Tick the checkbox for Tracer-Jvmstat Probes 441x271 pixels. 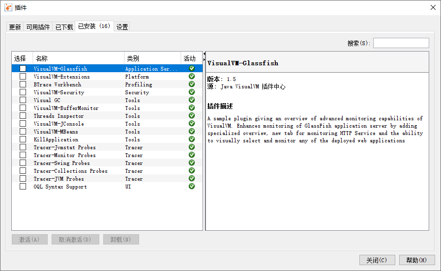click(23, 147)
